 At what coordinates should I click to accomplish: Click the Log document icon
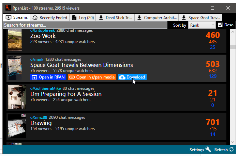coord(74,18)
